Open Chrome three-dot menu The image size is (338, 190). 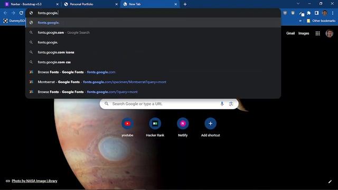333,13
